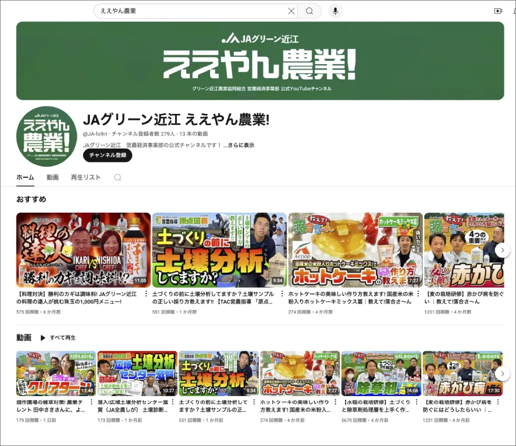The width and height of the screenshot is (516, 446).
Task: Play the クリアターン 13:40 thumbnail
Action: 56,373
